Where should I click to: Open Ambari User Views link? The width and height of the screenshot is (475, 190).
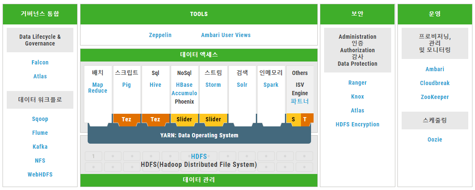(x=226, y=35)
